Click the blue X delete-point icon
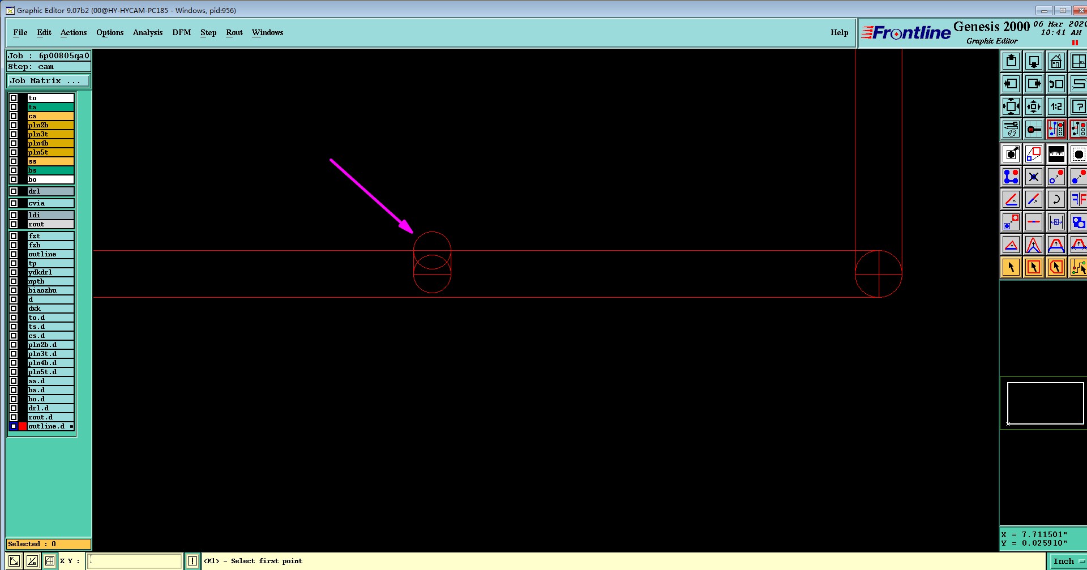The image size is (1087, 570). click(x=1034, y=177)
